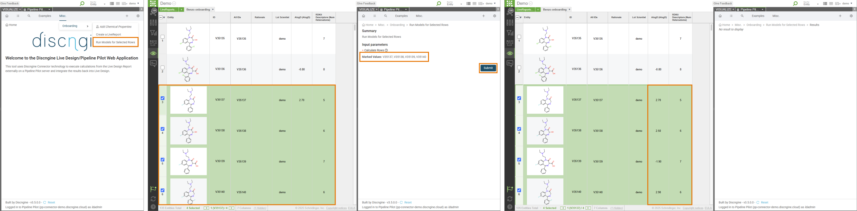Select Add Chemical Properties menu item

coord(114,27)
